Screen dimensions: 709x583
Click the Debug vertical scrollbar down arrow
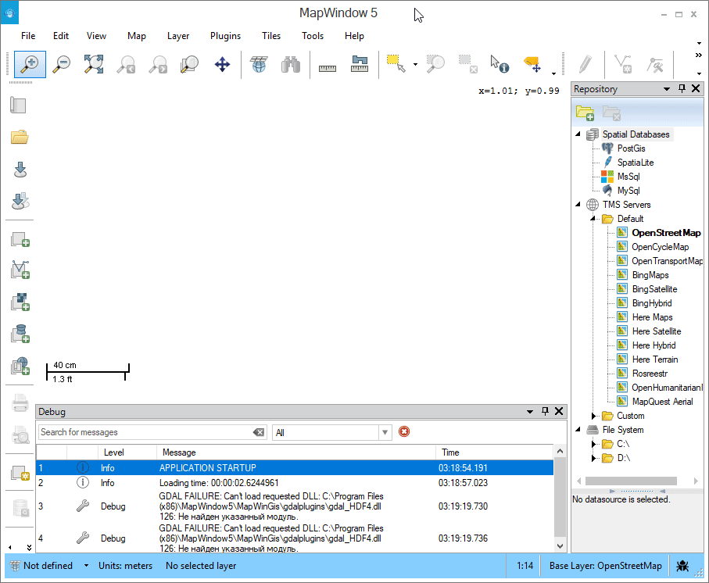(x=560, y=546)
